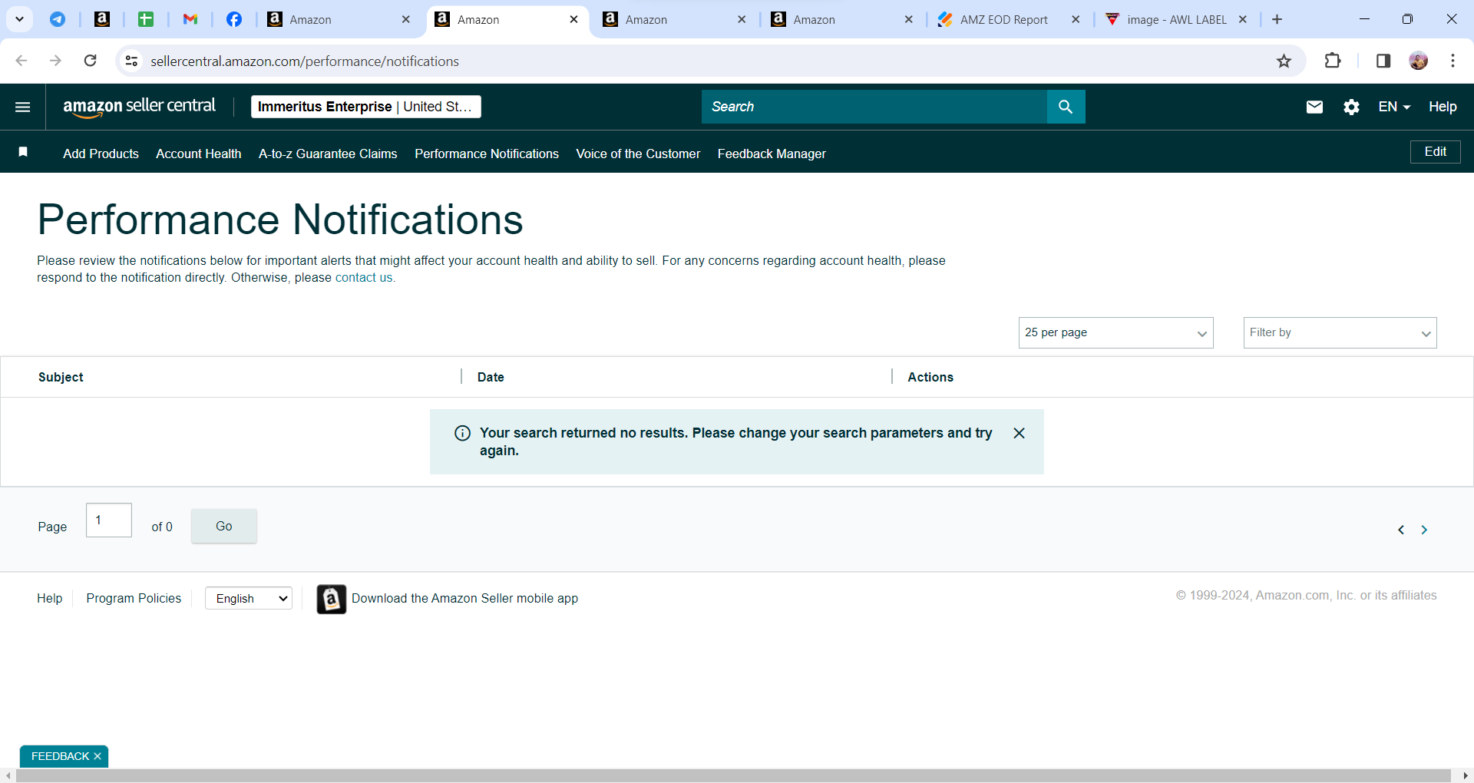
Task: Follow the contact us link
Action: [x=364, y=278]
